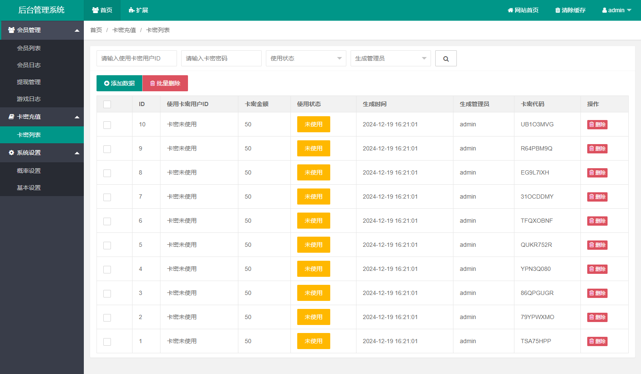Delete the card with code TSA75HPP
The width and height of the screenshot is (641, 374).
pyautogui.click(x=597, y=341)
